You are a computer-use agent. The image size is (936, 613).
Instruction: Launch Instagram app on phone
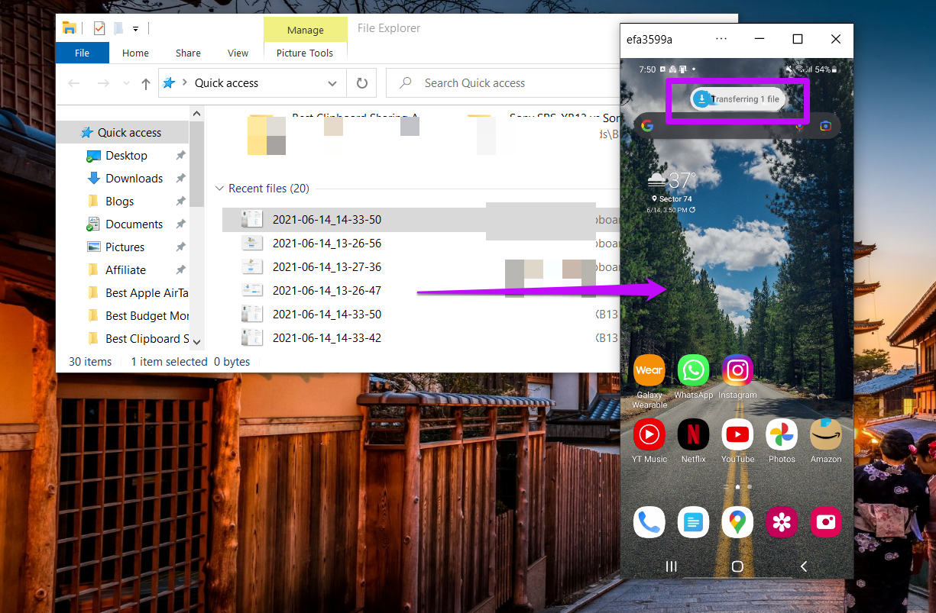point(737,371)
